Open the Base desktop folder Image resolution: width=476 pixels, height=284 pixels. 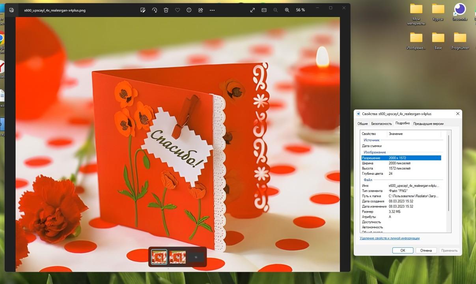coord(438,41)
